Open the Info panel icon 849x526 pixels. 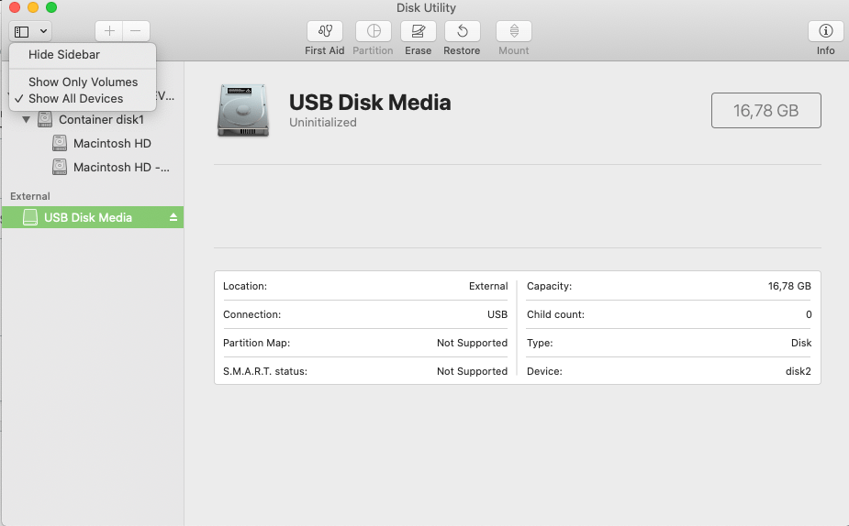coord(826,31)
